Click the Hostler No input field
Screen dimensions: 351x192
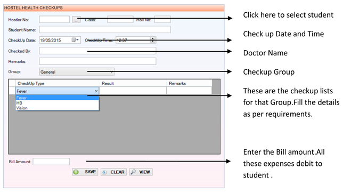(x=54, y=20)
